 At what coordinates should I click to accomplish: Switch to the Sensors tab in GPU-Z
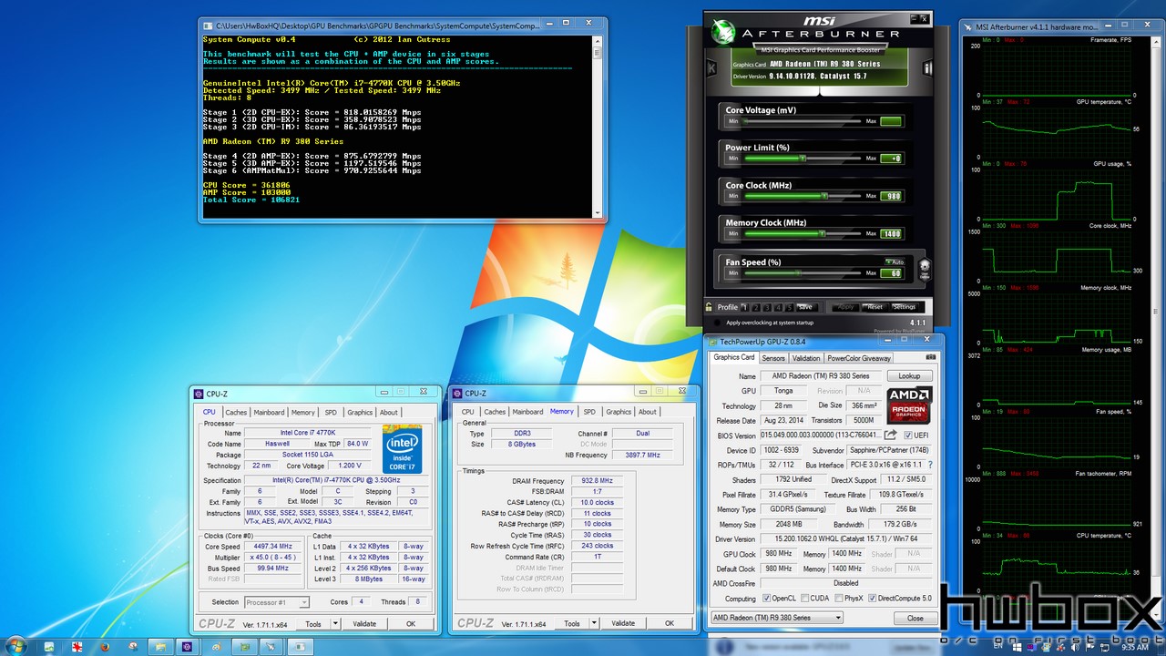click(x=773, y=358)
